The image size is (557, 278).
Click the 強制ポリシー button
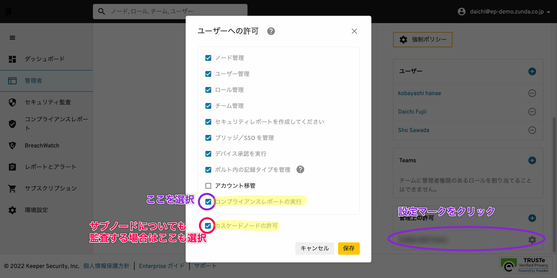(422, 39)
